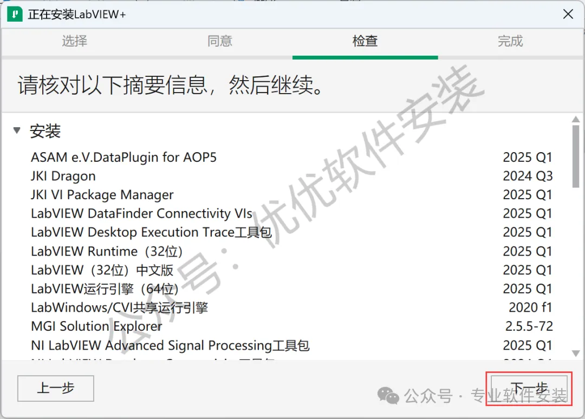Collapse the 安装 section triangle
Image resolution: width=585 pixels, height=419 pixels.
(x=16, y=130)
